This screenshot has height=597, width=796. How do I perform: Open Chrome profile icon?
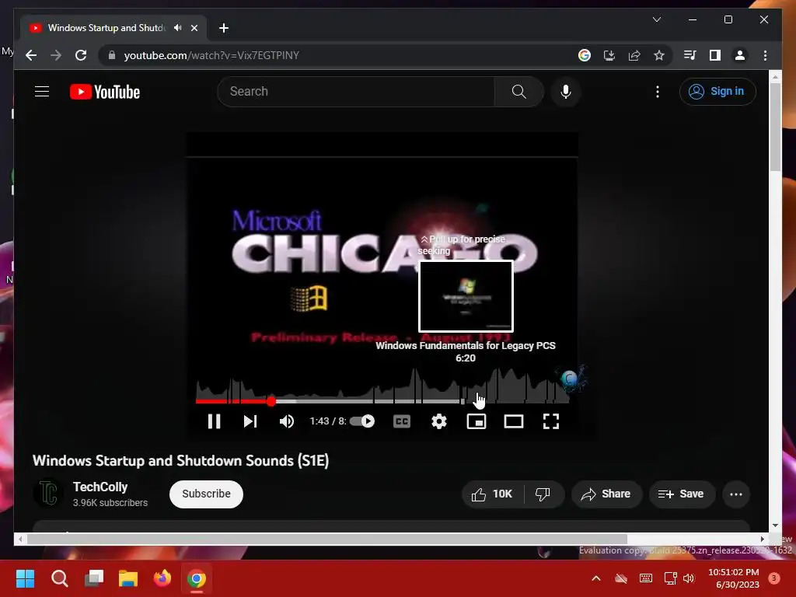740,55
